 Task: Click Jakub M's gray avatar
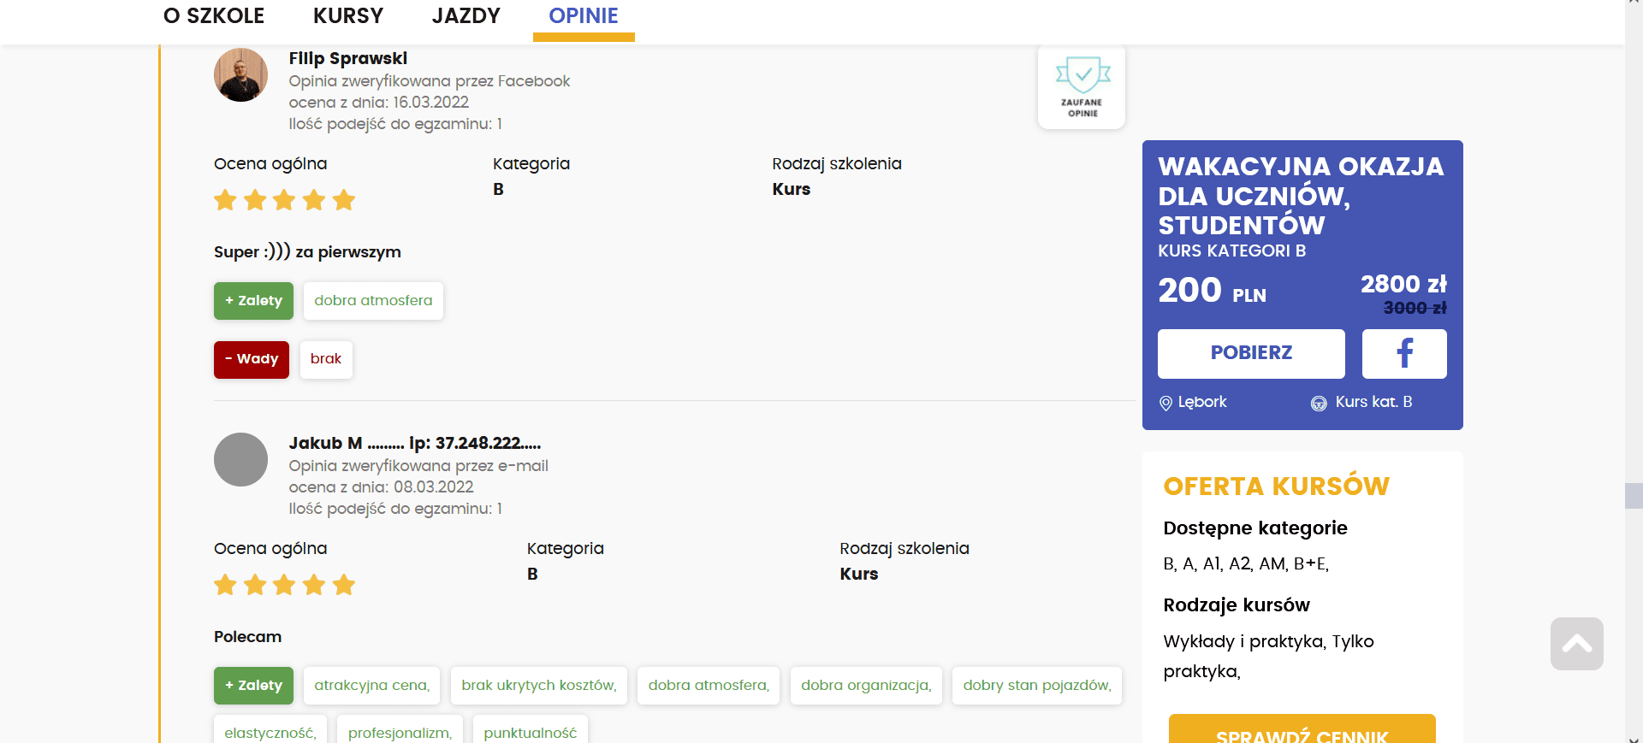(x=240, y=460)
